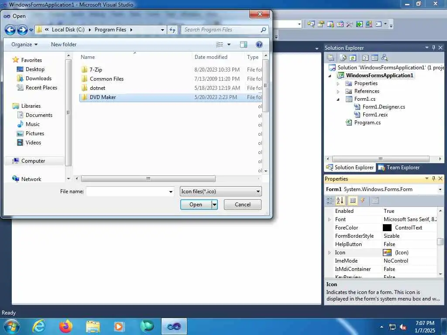Focus the File name input field
The image size is (447, 335).
coord(127,191)
